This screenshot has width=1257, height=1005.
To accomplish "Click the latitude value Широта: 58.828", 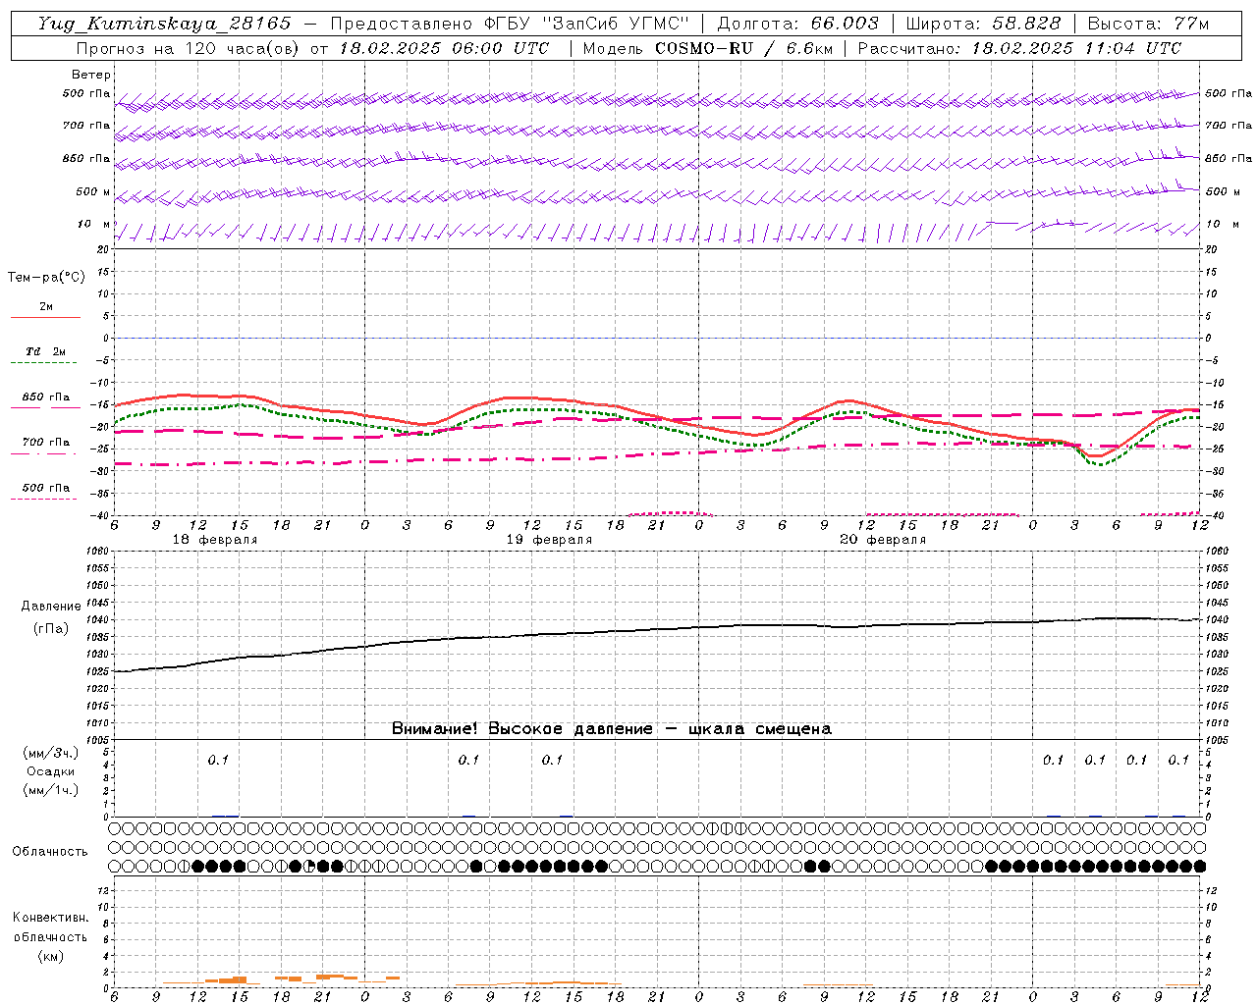I will coord(983,24).
